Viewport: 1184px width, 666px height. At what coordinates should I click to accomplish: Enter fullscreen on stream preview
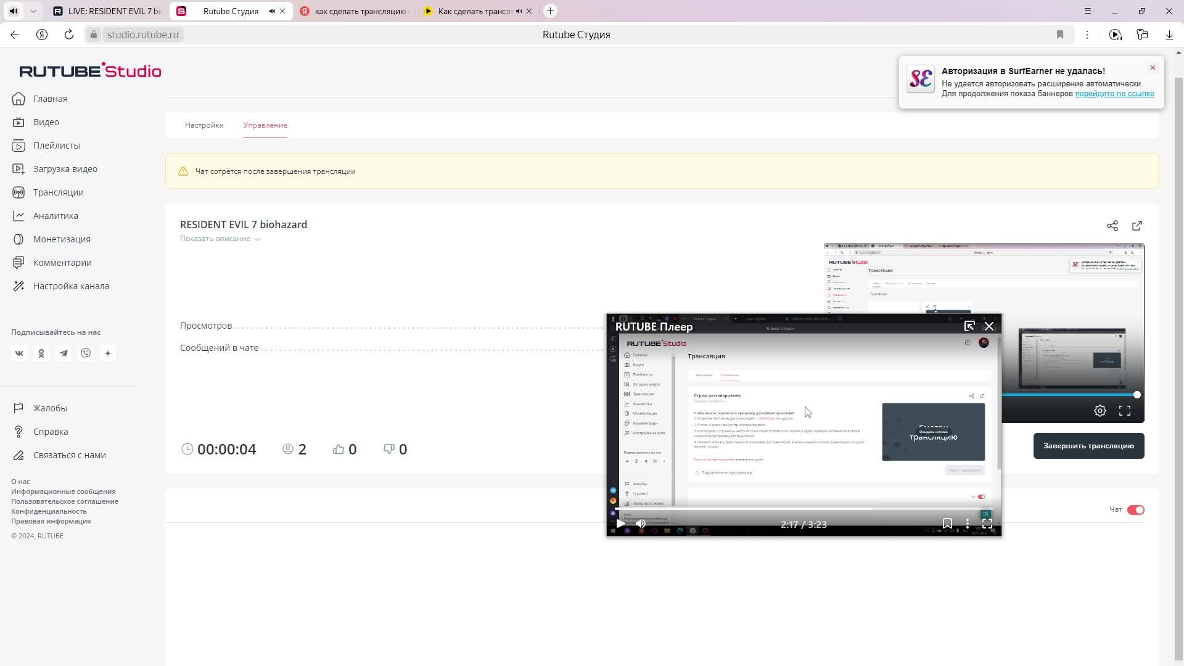(x=1125, y=411)
